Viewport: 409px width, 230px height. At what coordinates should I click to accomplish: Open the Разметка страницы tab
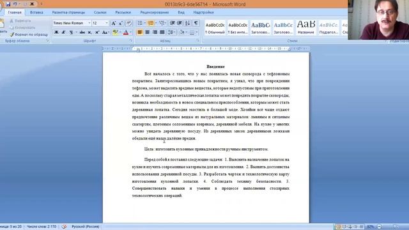(x=68, y=12)
